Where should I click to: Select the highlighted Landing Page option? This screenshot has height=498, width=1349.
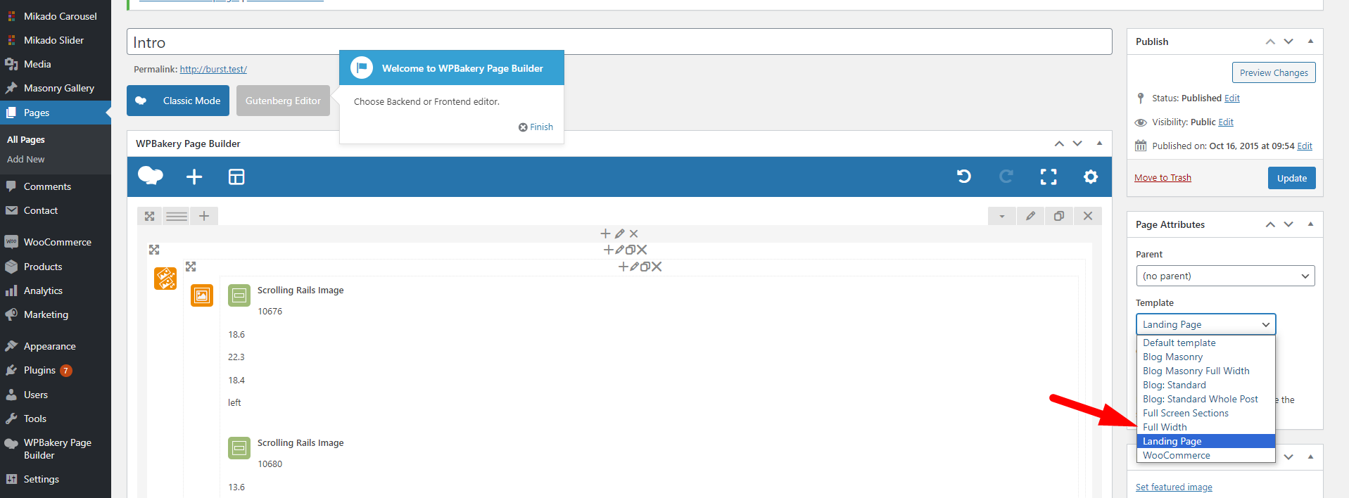tap(1206, 441)
